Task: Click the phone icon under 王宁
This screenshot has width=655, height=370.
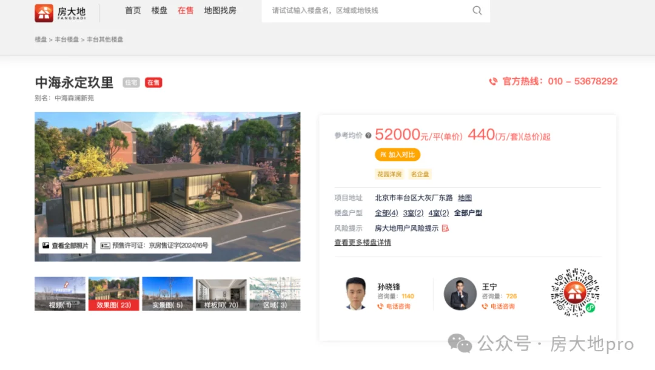Action: [x=485, y=306]
